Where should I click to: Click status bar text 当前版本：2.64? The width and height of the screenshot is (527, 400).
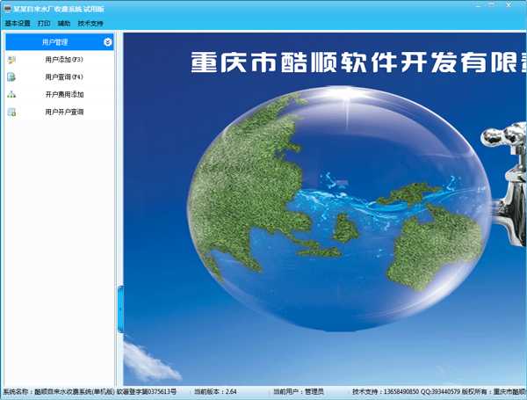(x=215, y=391)
